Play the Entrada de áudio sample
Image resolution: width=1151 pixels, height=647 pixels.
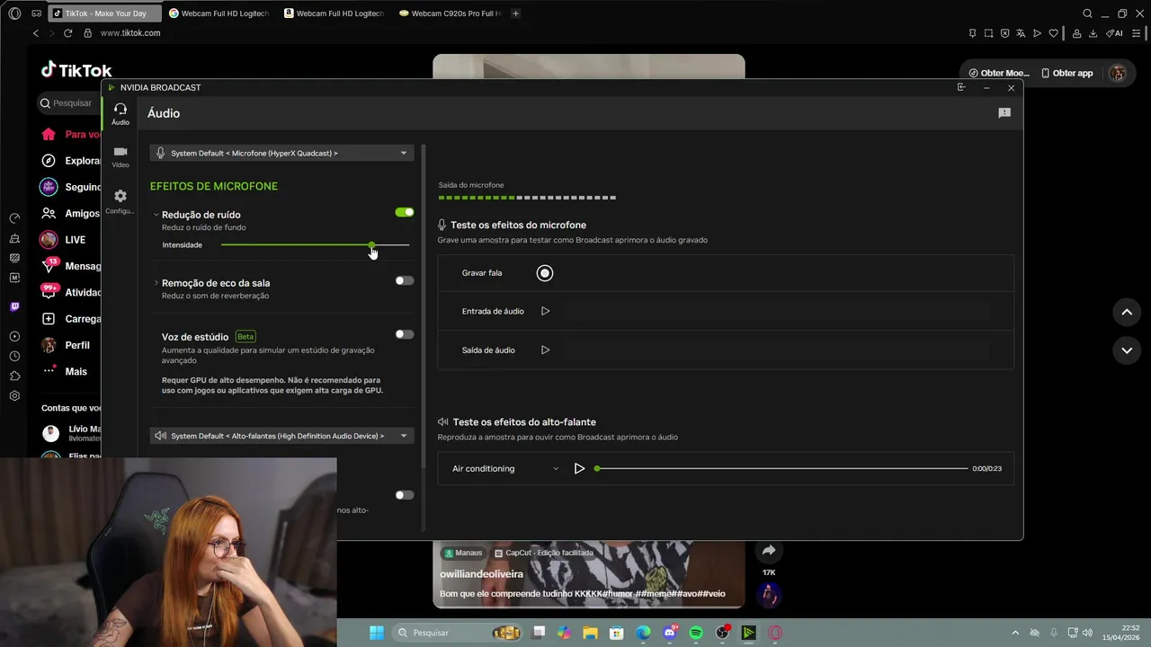pyautogui.click(x=545, y=311)
